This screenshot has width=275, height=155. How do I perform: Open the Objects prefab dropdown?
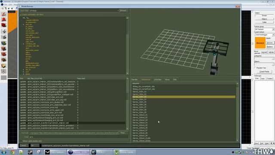click(264, 64)
